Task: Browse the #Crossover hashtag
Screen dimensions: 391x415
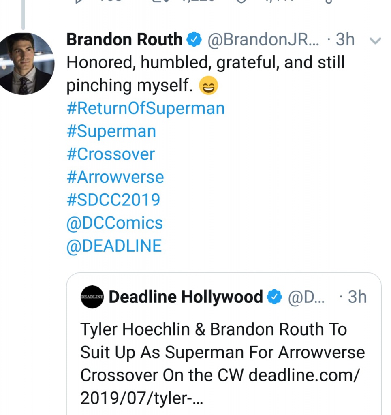Action: coord(110,154)
